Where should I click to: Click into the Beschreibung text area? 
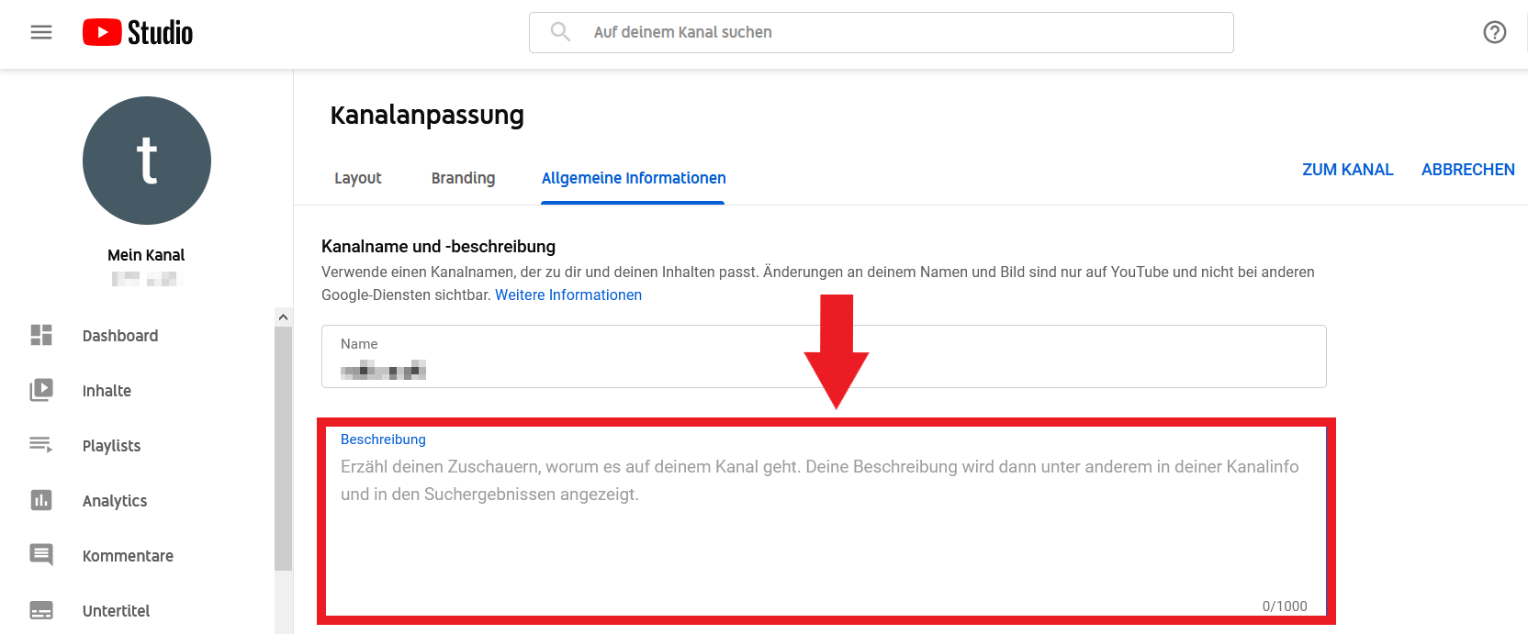[x=826, y=521]
